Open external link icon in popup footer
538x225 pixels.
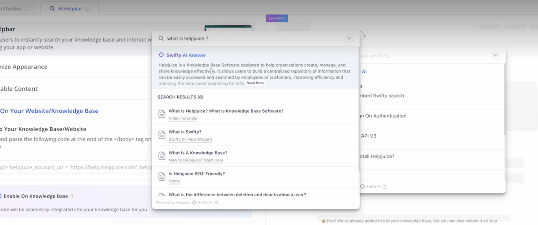click(216, 203)
